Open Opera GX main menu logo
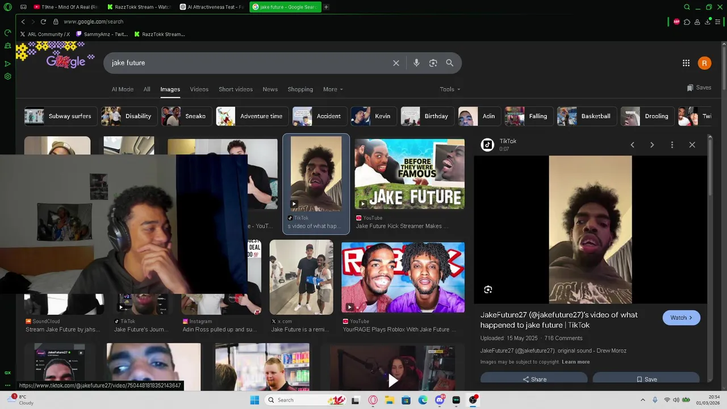 tap(7, 7)
